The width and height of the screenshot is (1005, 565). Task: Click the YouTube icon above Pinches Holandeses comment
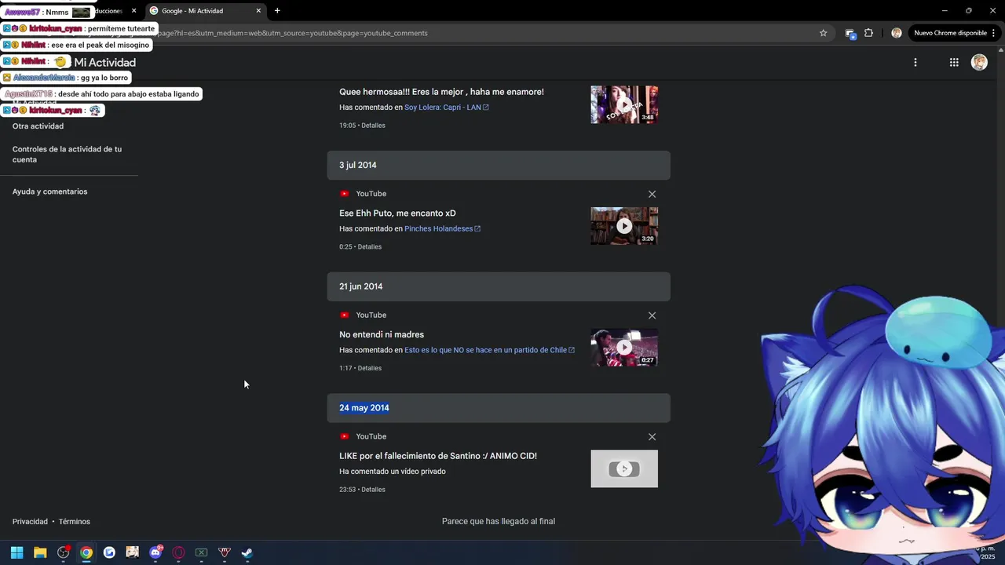click(344, 194)
